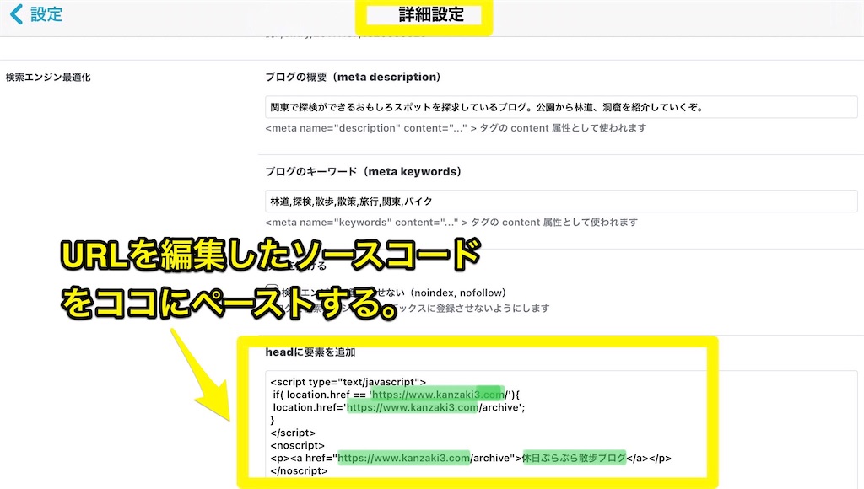Click the '<script type="text/javascript">' code line
The width and height of the screenshot is (864, 489).
coord(348,382)
